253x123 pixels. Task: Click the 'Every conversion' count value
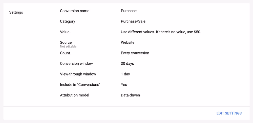(135, 53)
